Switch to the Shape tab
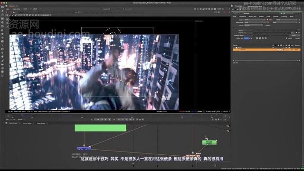The height and width of the screenshot is (171, 304). pyautogui.click(x=262, y=17)
